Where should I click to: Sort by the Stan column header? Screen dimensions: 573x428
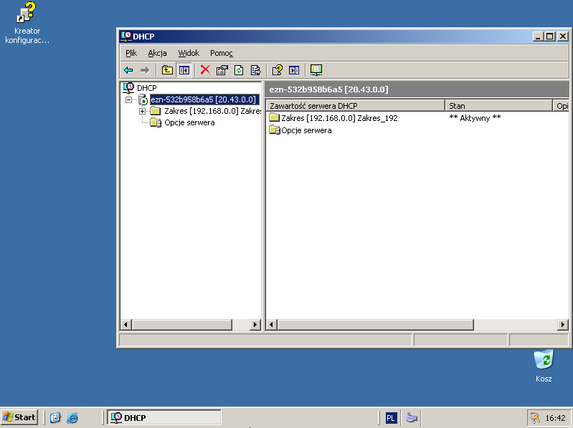[x=498, y=106]
